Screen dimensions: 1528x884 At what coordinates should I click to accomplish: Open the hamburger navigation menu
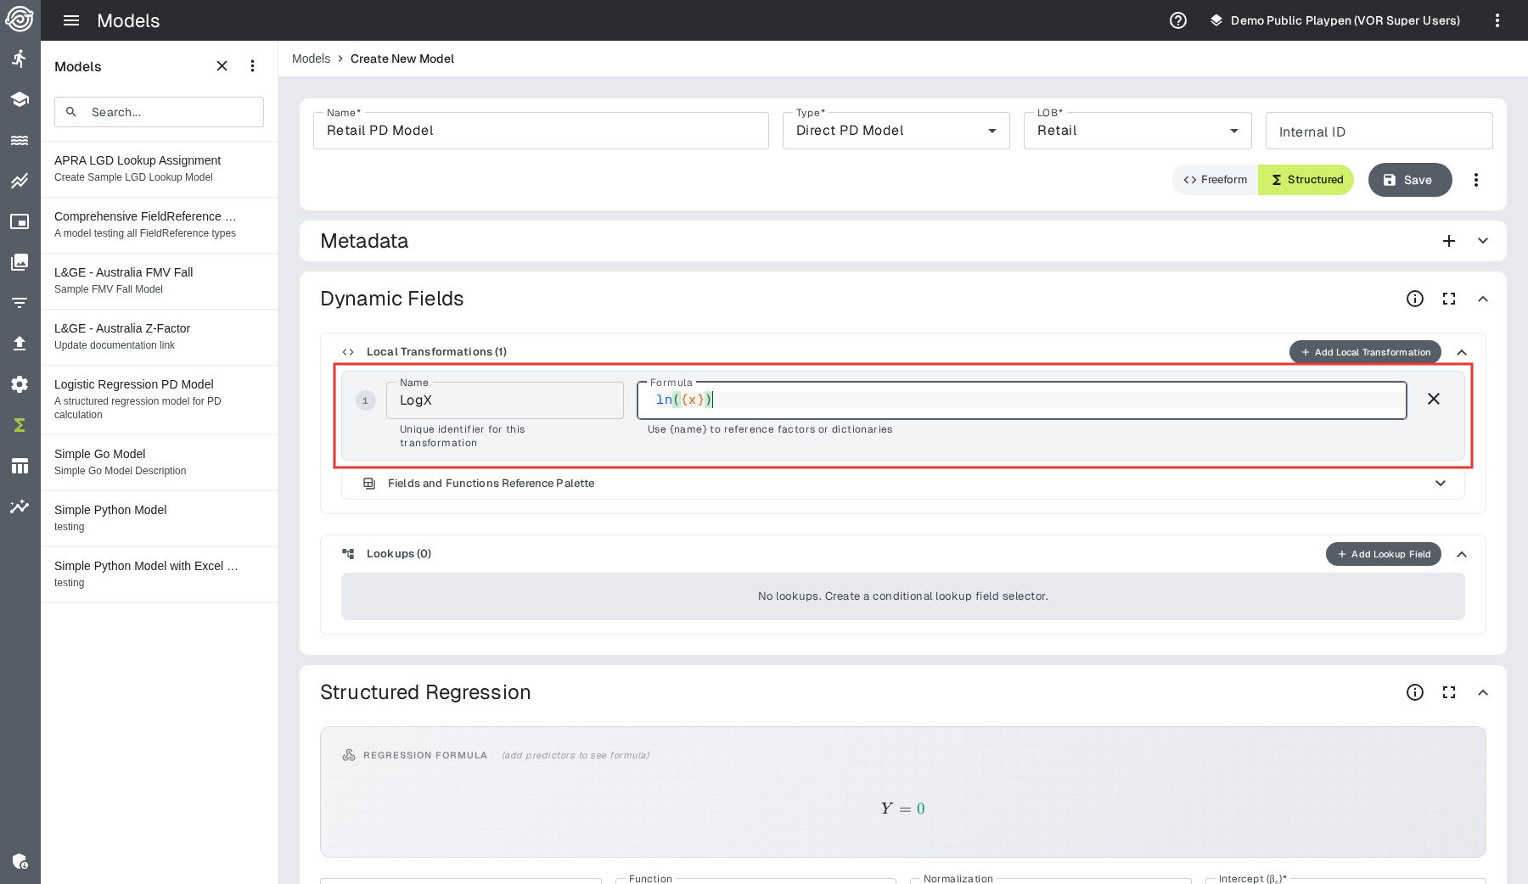point(71,20)
